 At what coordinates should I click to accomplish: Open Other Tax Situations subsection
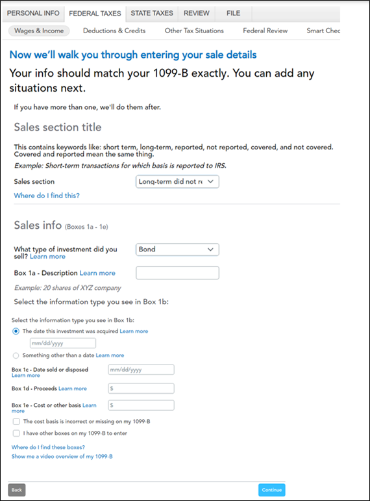coord(194,31)
